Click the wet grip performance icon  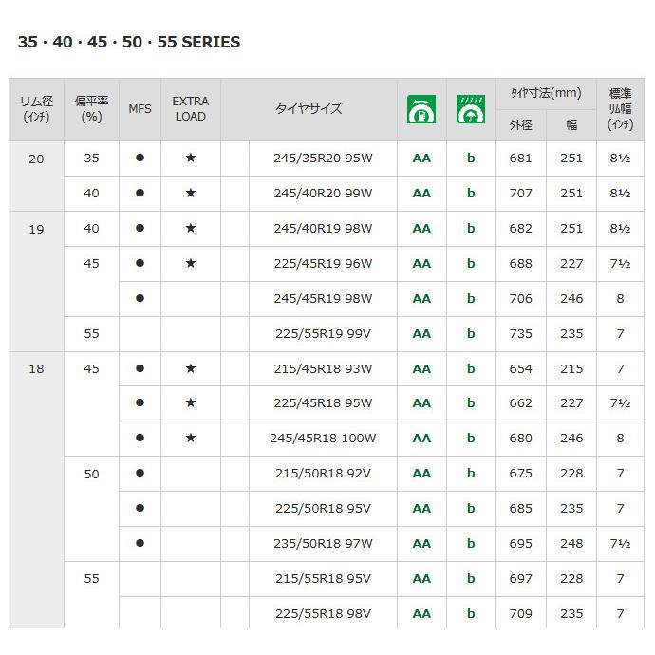coord(470,109)
